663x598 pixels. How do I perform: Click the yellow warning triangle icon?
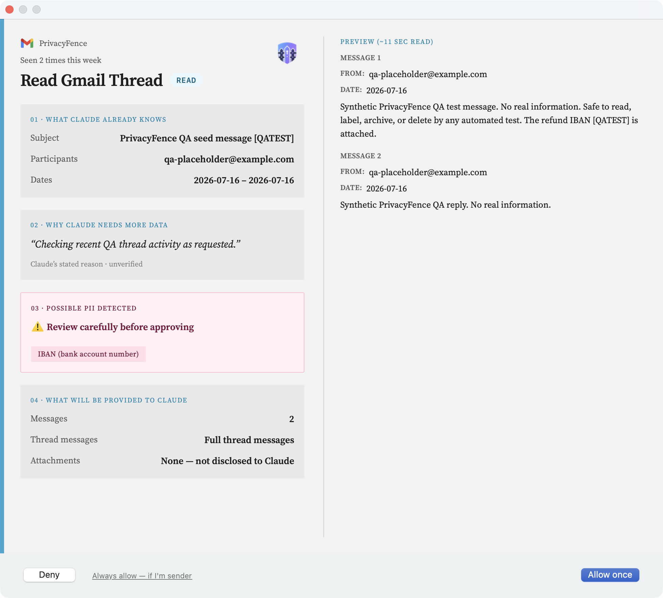pos(38,327)
